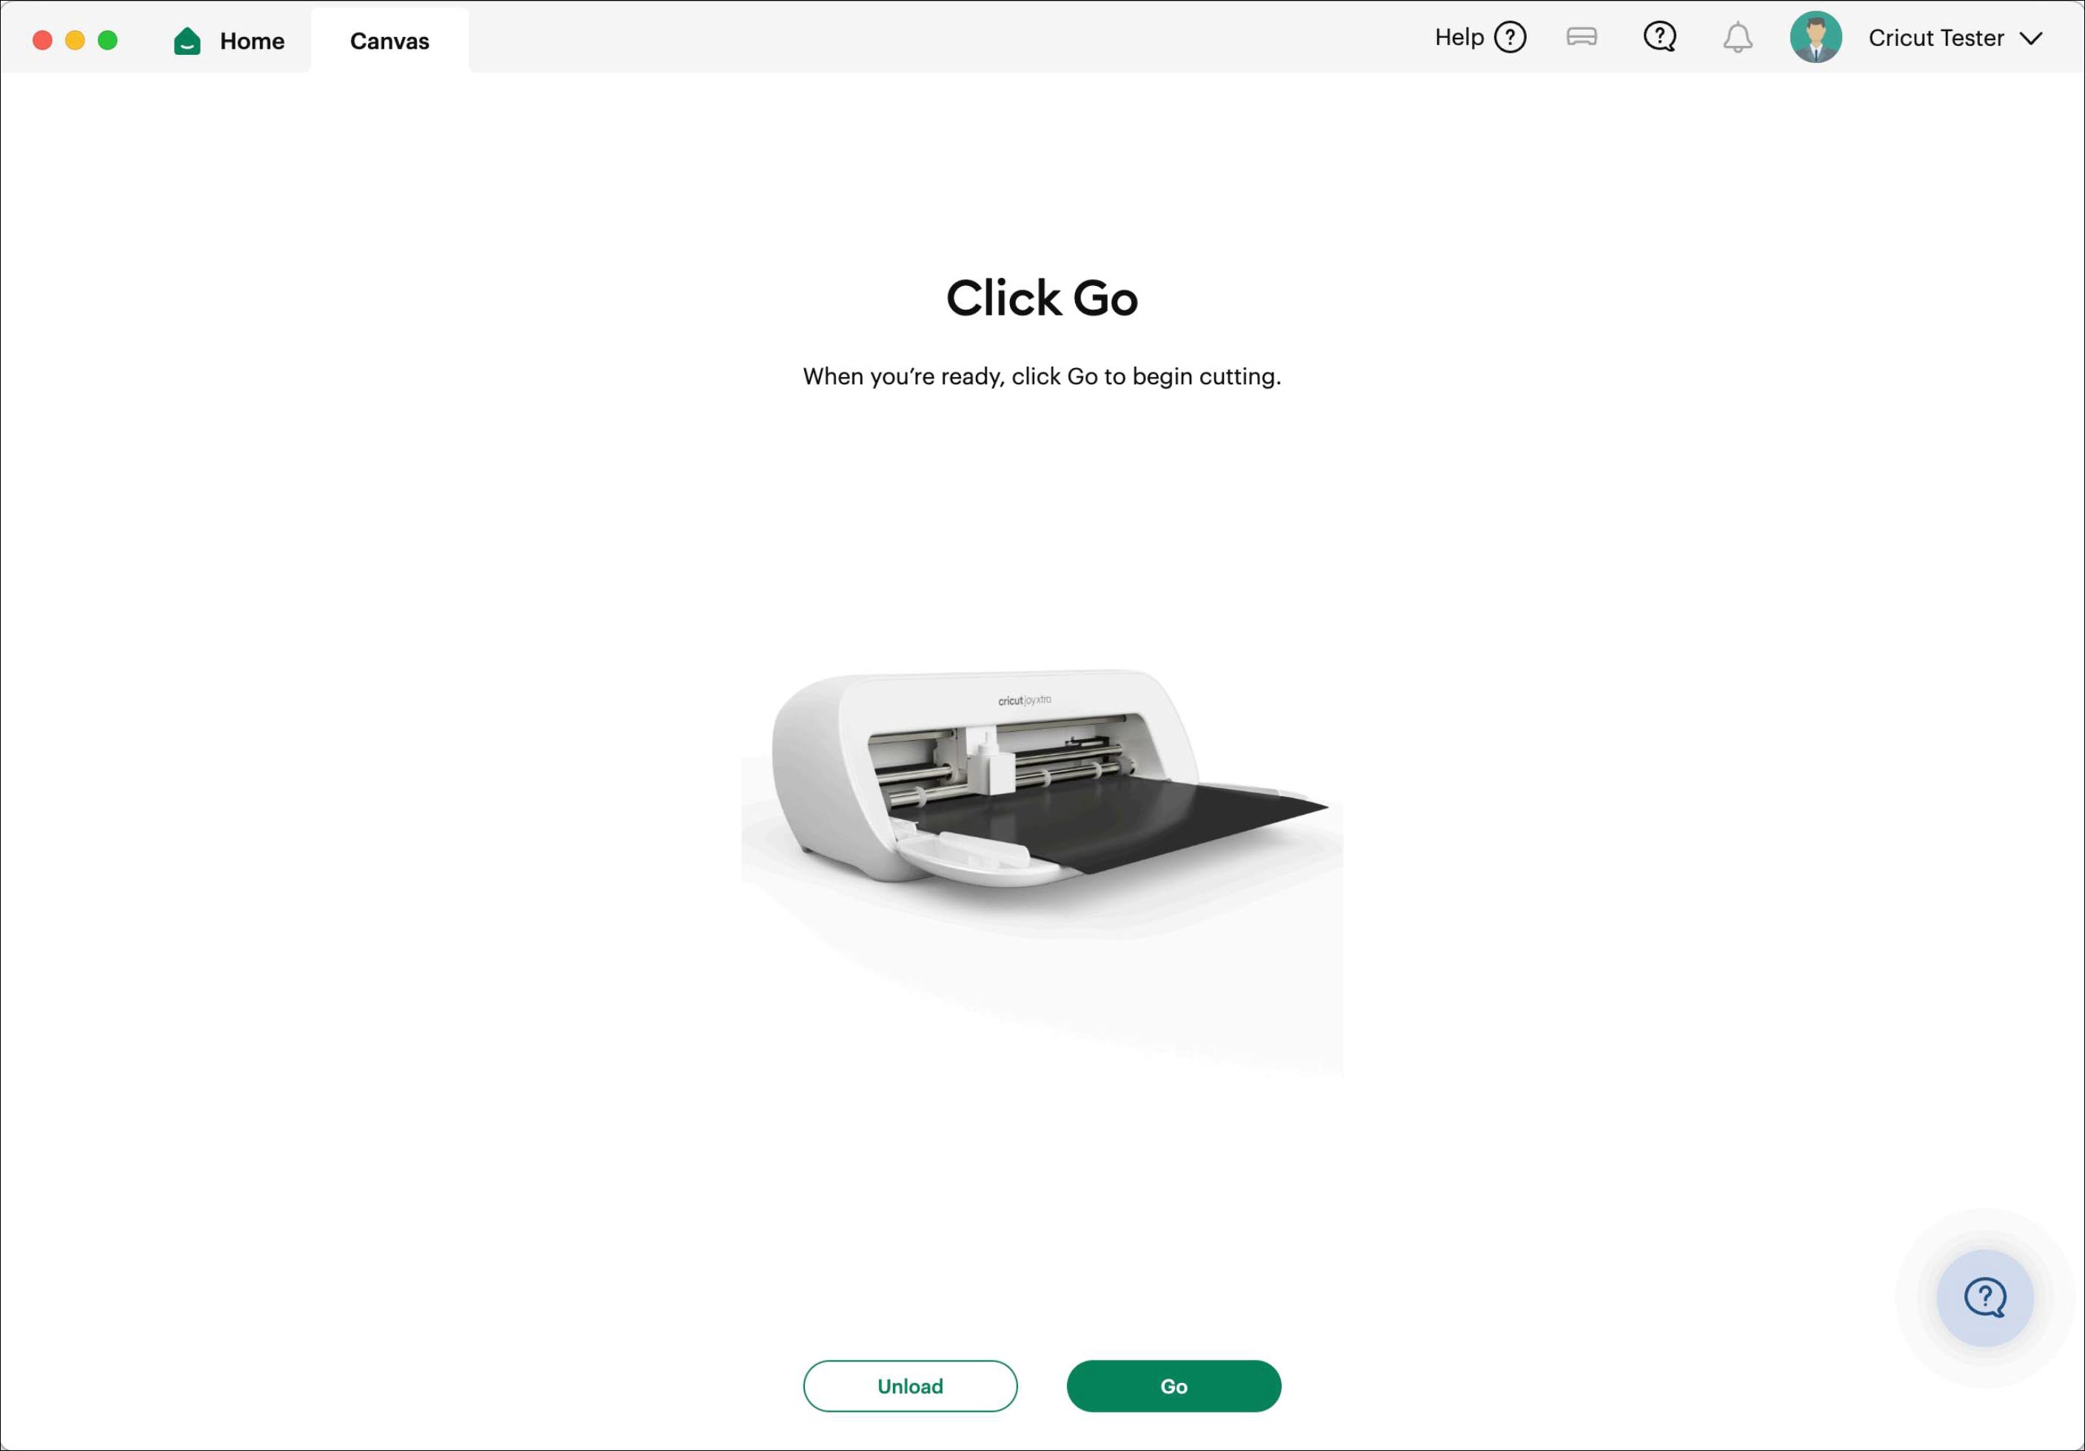Click the Unload button

[x=910, y=1386]
